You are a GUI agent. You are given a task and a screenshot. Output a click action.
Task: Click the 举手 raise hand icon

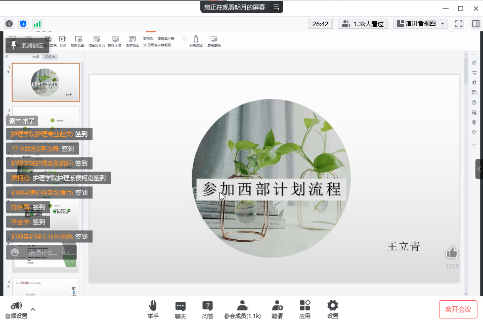coord(153,306)
